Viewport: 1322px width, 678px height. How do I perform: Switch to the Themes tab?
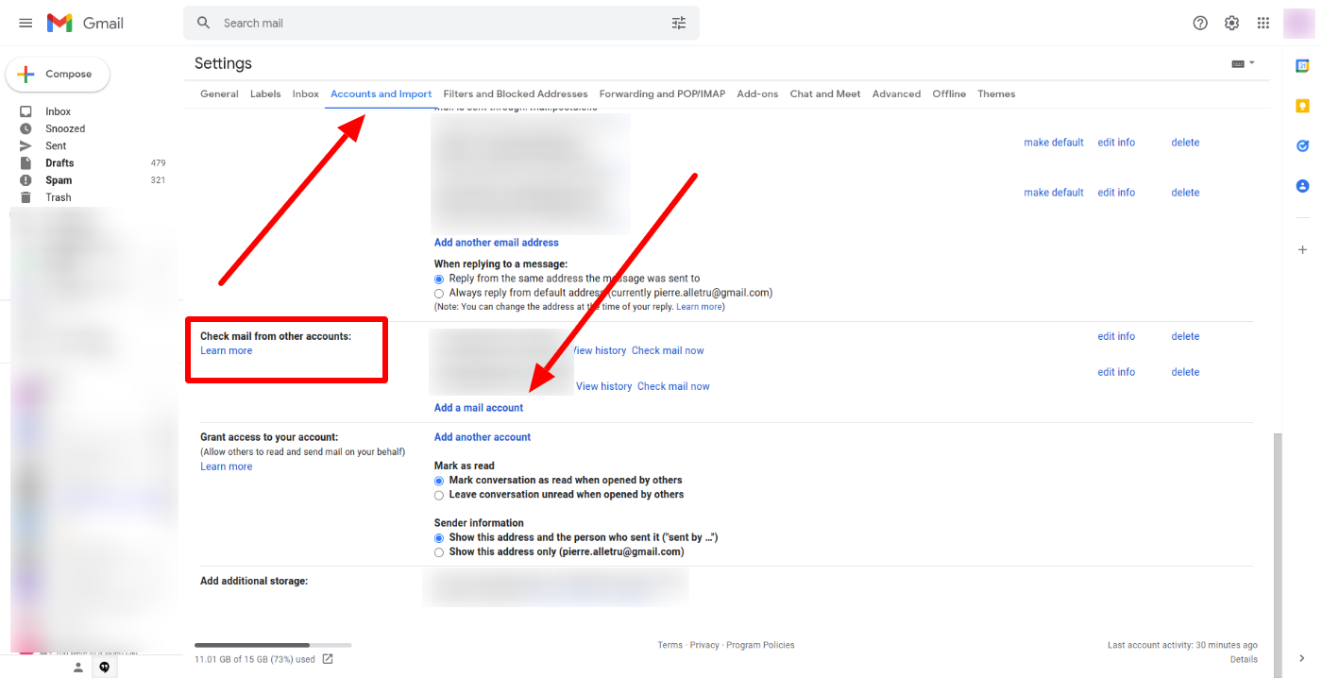pyautogui.click(x=996, y=93)
